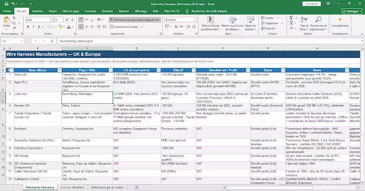Toggle underline S button
Image resolution: width=365 pixels, height=191 pixels.
[x=39, y=27]
